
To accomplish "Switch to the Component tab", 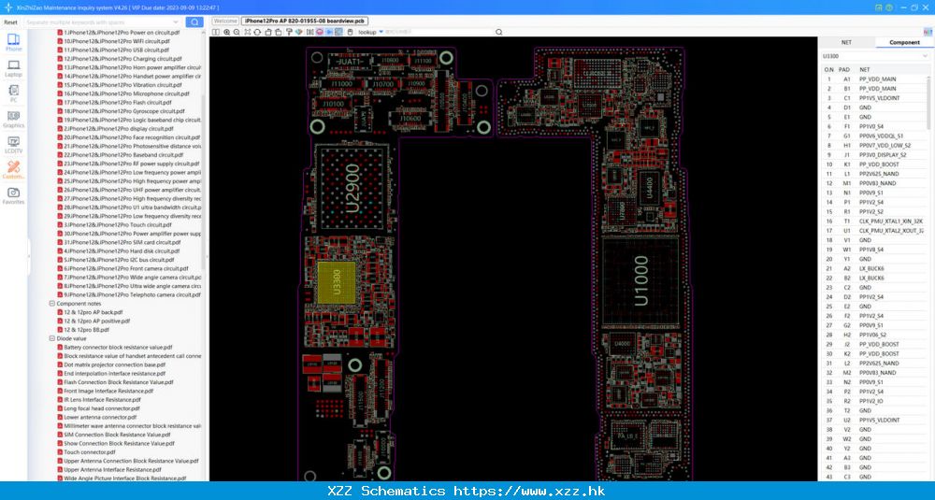I will coord(904,42).
